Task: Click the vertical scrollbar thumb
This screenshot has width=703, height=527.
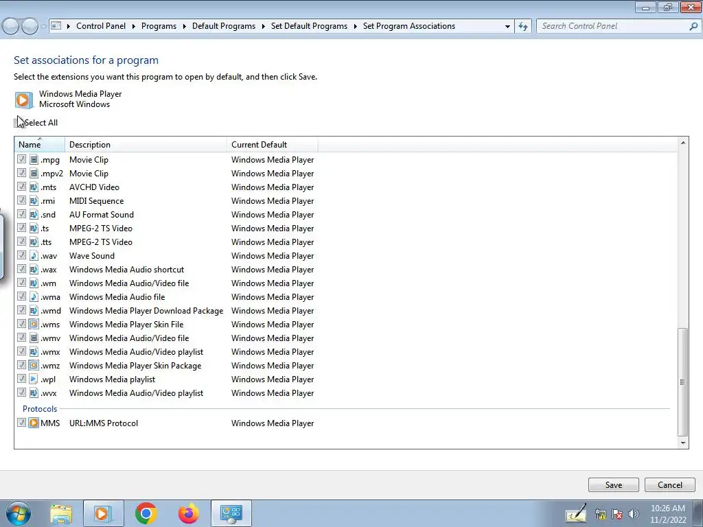Action: pos(683,382)
